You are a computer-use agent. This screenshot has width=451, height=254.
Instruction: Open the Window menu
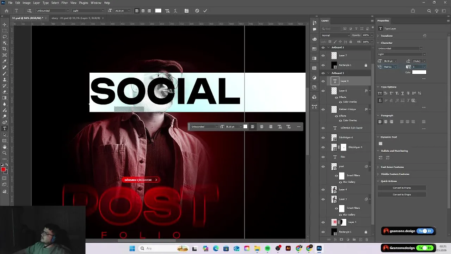[x=96, y=3]
